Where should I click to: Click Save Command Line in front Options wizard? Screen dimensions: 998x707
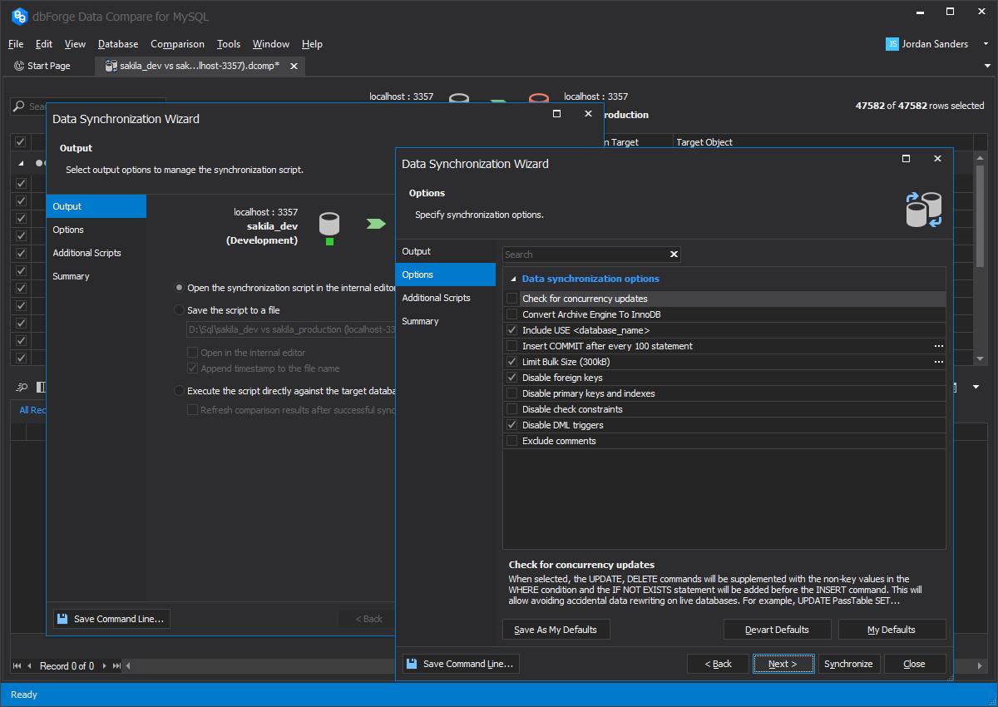pyautogui.click(x=461, y=664)
